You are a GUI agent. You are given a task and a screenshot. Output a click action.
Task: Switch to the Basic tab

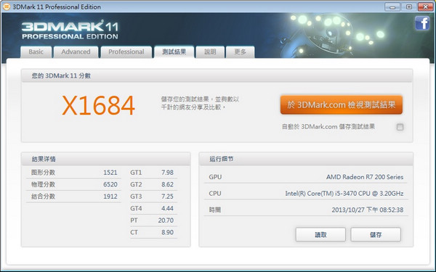click(36, 52)
